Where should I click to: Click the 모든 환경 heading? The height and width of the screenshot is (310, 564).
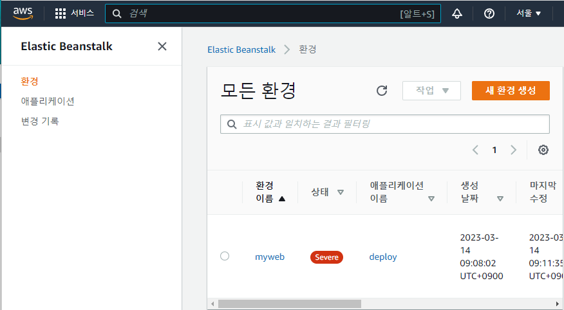point(258,91)
